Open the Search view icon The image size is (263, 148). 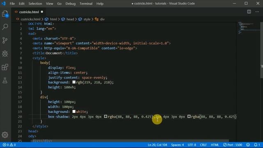(5, 27)
